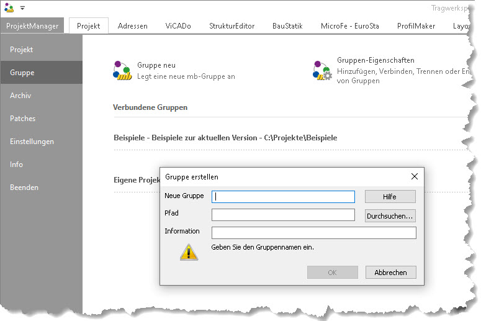Click into the Pfad input field
481x321 pixels.
click(283, 215)
